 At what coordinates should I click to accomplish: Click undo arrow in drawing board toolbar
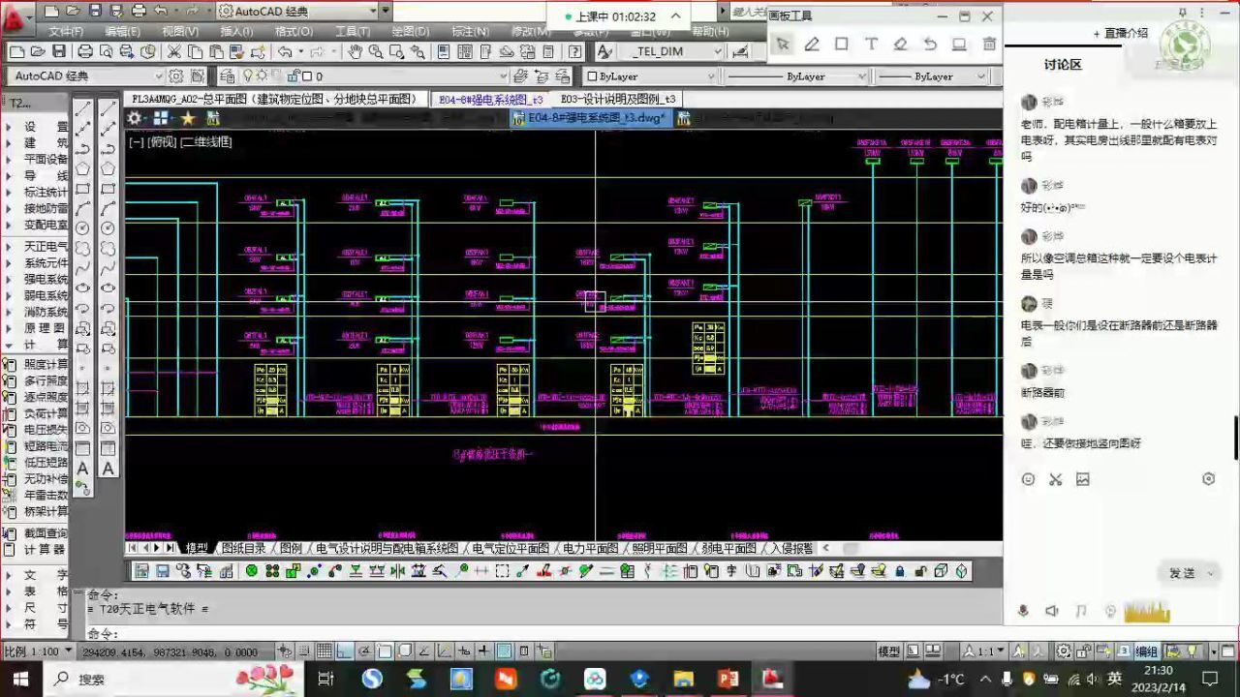pos(930,44)
